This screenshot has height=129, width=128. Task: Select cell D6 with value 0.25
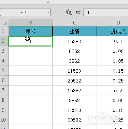(x=112, y=80)
